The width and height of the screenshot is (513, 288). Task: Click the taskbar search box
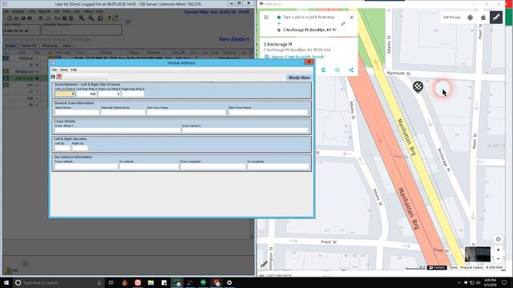pos(59,282)
